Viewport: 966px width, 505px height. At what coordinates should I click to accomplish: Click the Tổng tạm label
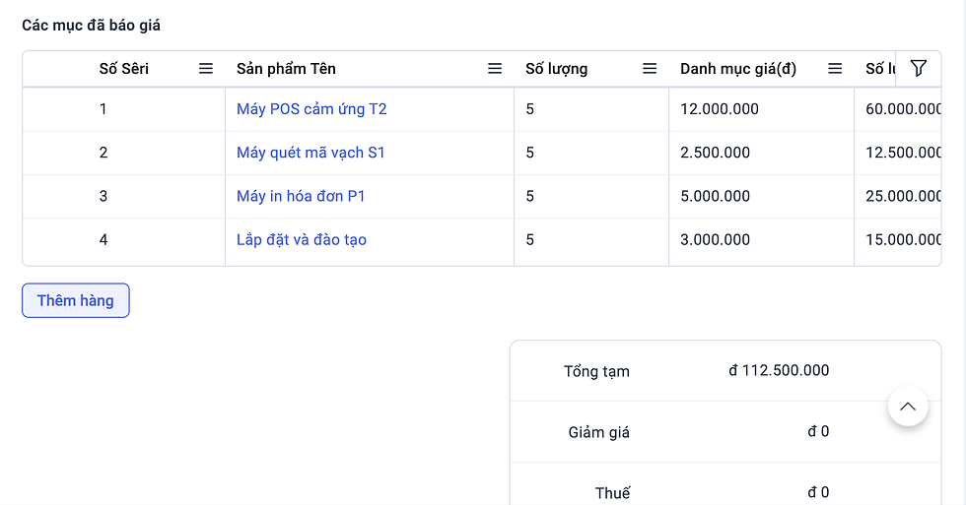tap(596, 371)
